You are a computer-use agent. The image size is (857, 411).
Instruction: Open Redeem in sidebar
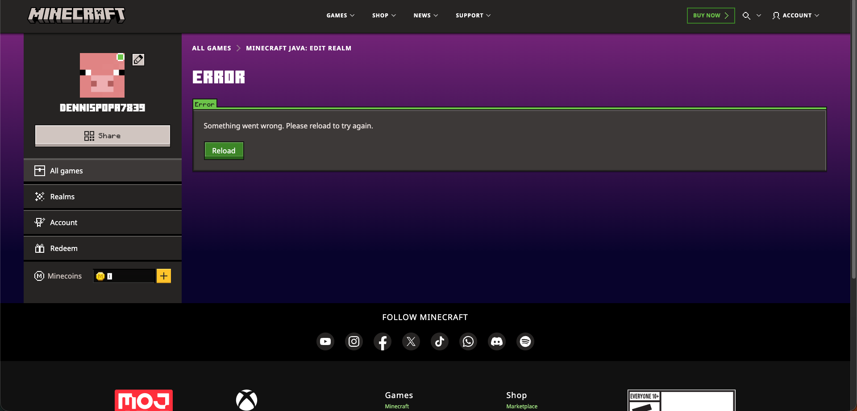point(103,248)
